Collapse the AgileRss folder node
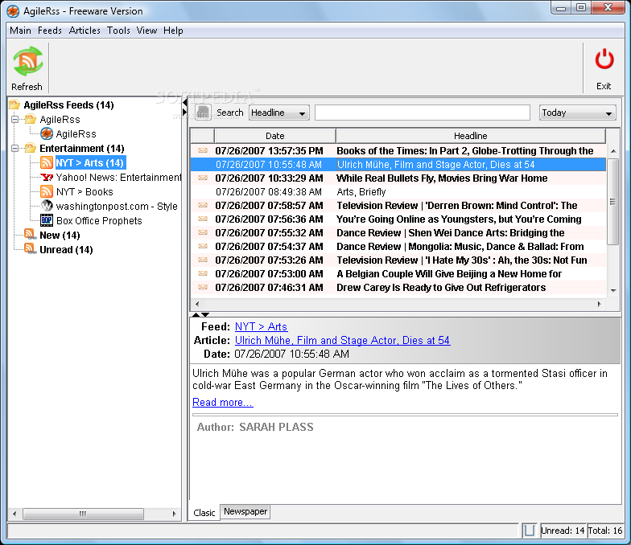This screenshot has width=631, height=545. [14, 119]
